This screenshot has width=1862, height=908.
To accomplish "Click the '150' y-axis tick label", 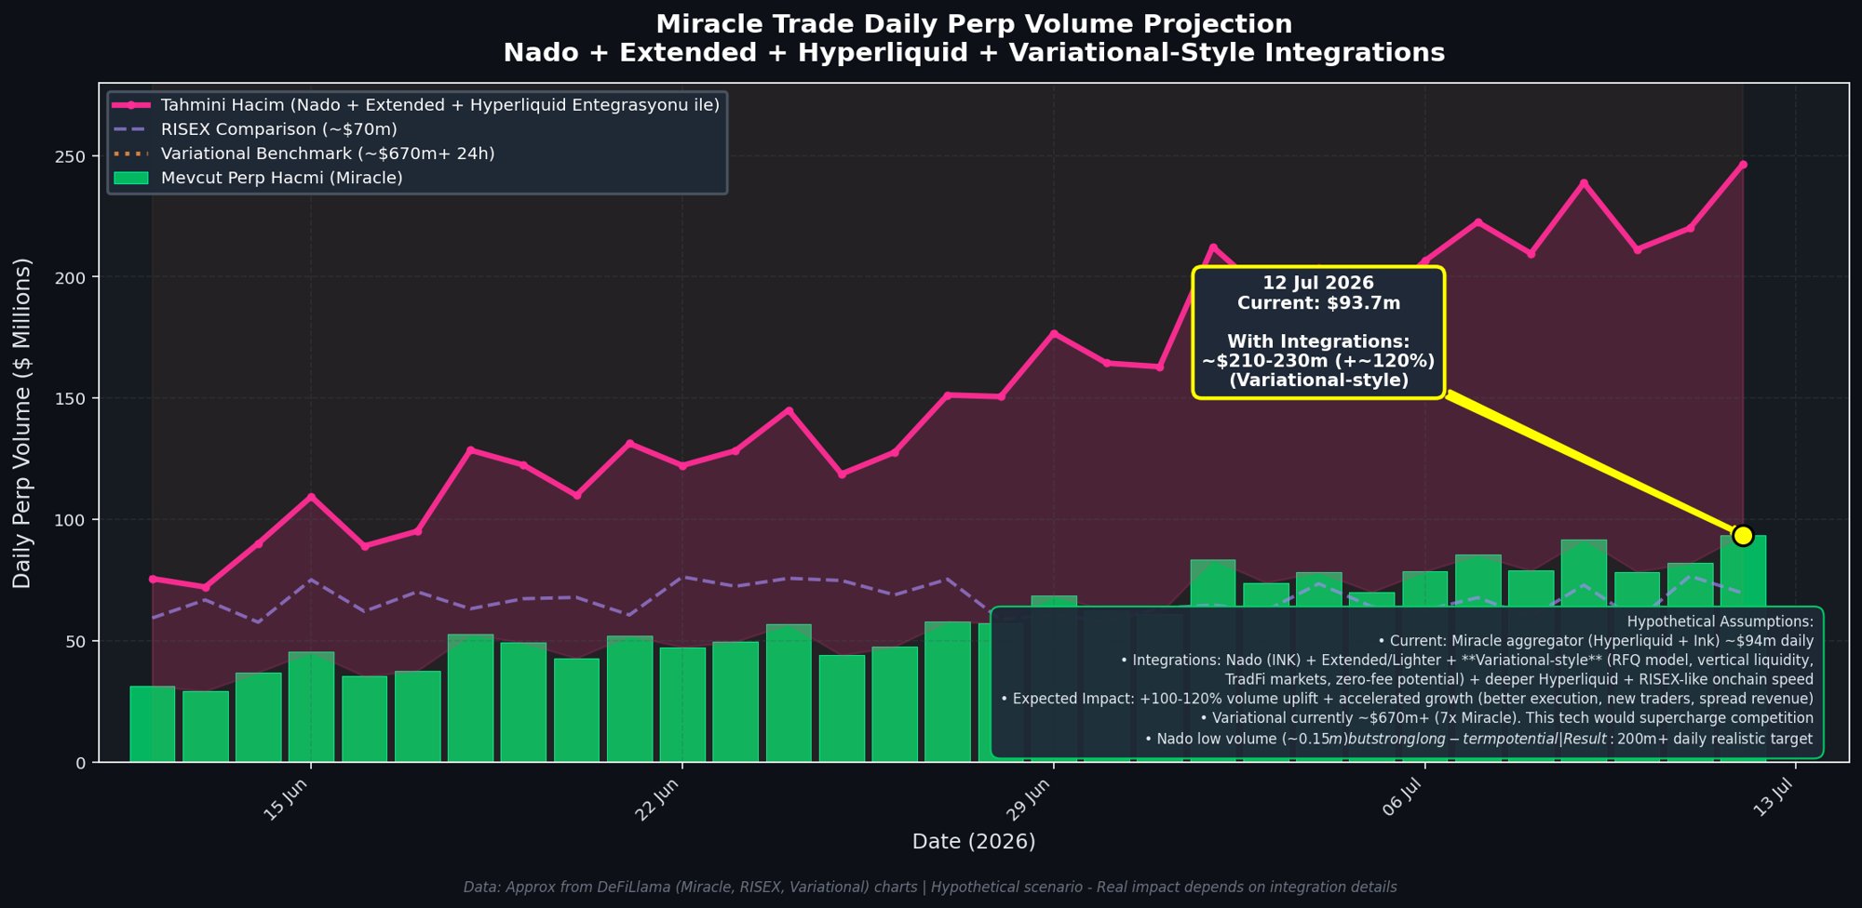I will [70, 398].
